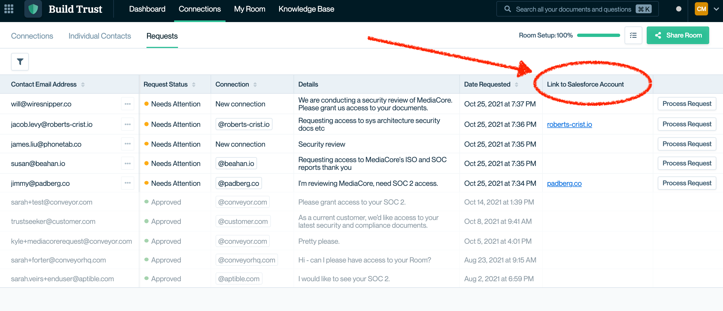Click the @aptible.com connection tag
This screenshot has width=723, height=311.
pos(239,279)
